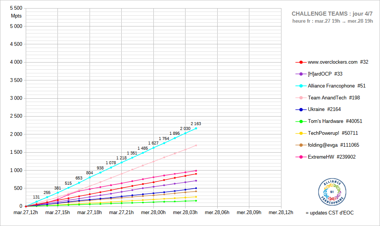Click the CHALLENGE TEAMS jour 4/7 title

pos(332,14)
